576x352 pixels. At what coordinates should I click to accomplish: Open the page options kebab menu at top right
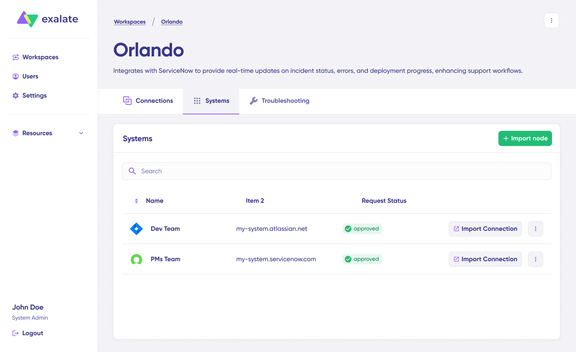point(551,20)
